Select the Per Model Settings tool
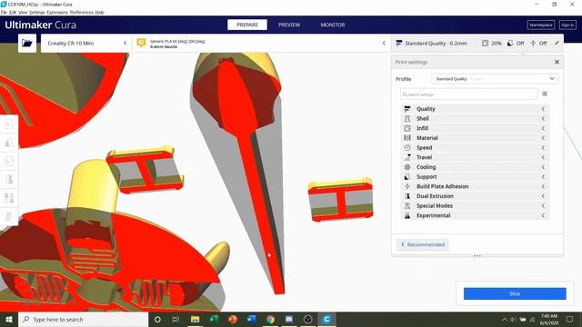Image resolution: width=582 pixels, height=327 pixels. point(9,198)
